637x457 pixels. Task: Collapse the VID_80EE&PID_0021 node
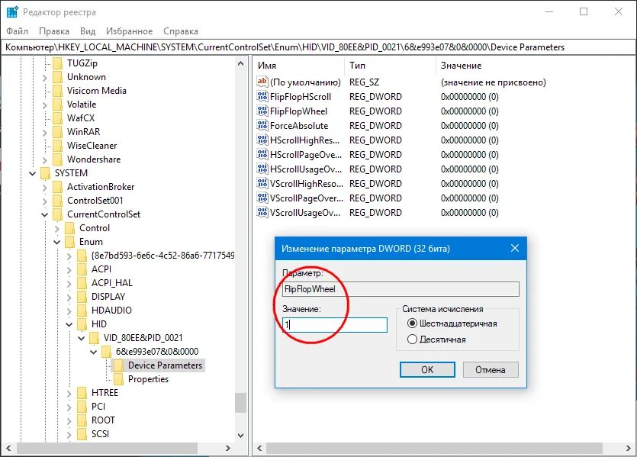coord(82,338)
